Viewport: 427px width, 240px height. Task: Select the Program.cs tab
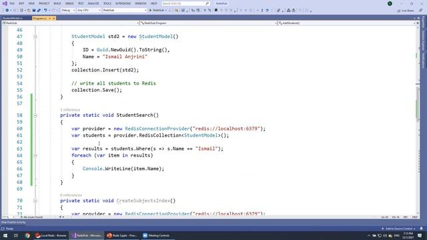pyautogui.click(x=40, y=18)
